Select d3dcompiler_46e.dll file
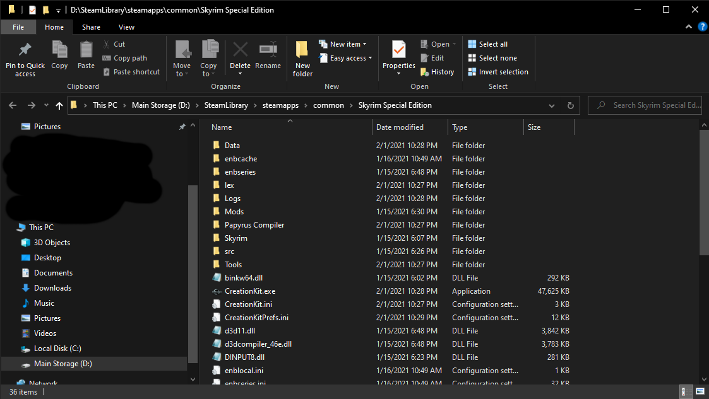 pyautogui.click(x=258, y=344)
